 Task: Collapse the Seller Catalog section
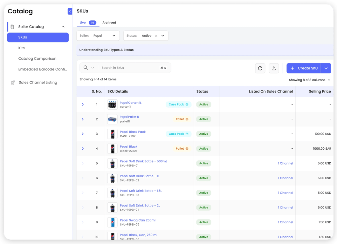(63, 27)
